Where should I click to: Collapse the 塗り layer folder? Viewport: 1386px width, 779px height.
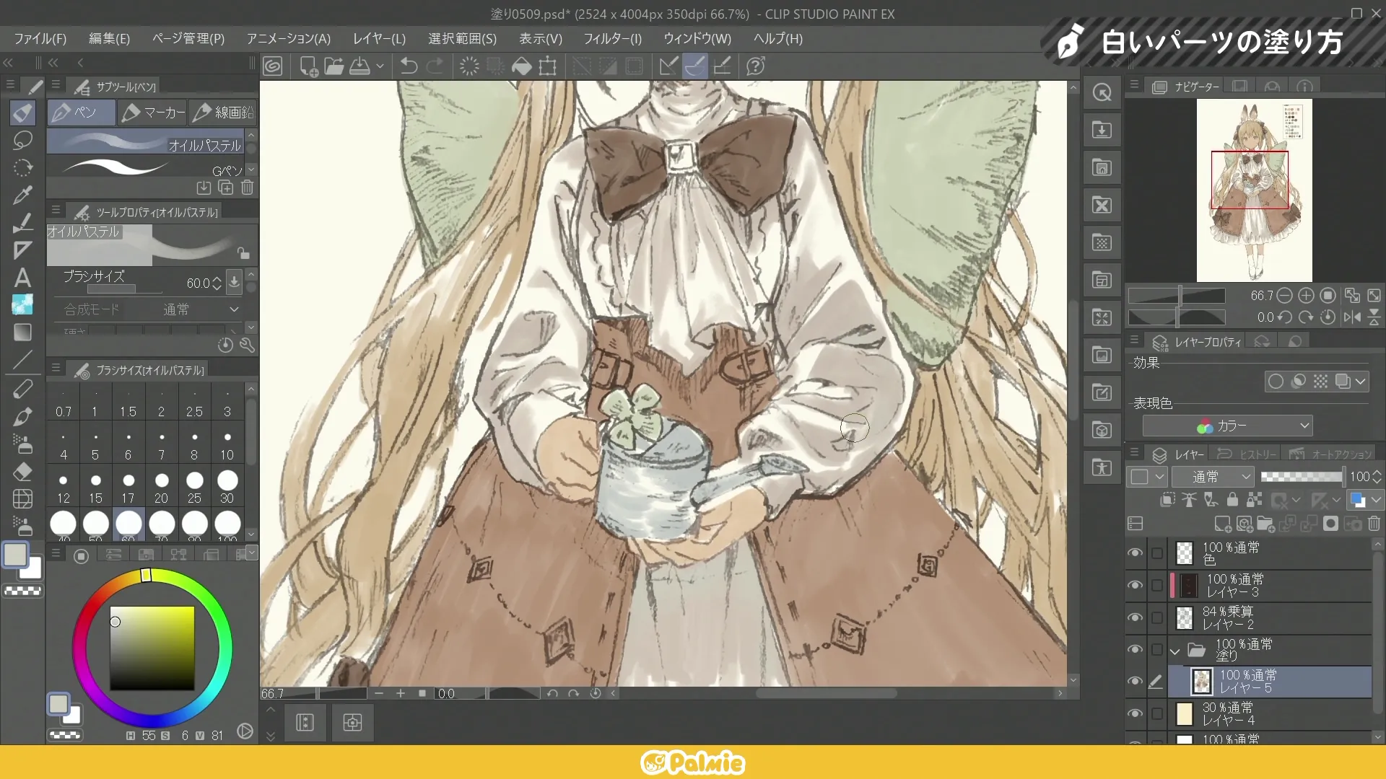pos(1175,651)
